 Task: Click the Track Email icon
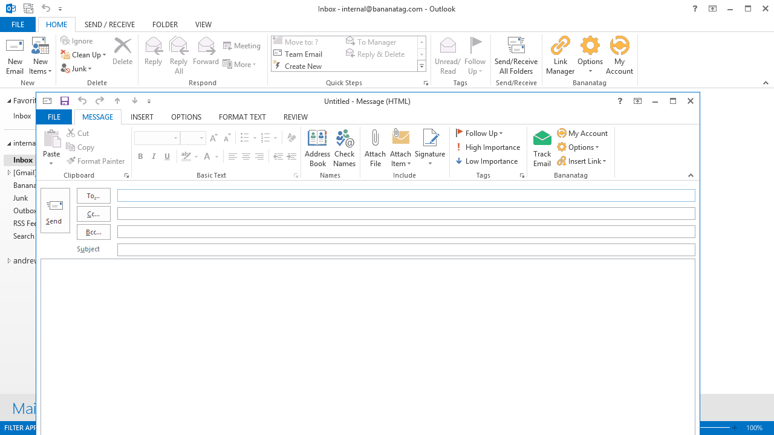pos(542,147)
